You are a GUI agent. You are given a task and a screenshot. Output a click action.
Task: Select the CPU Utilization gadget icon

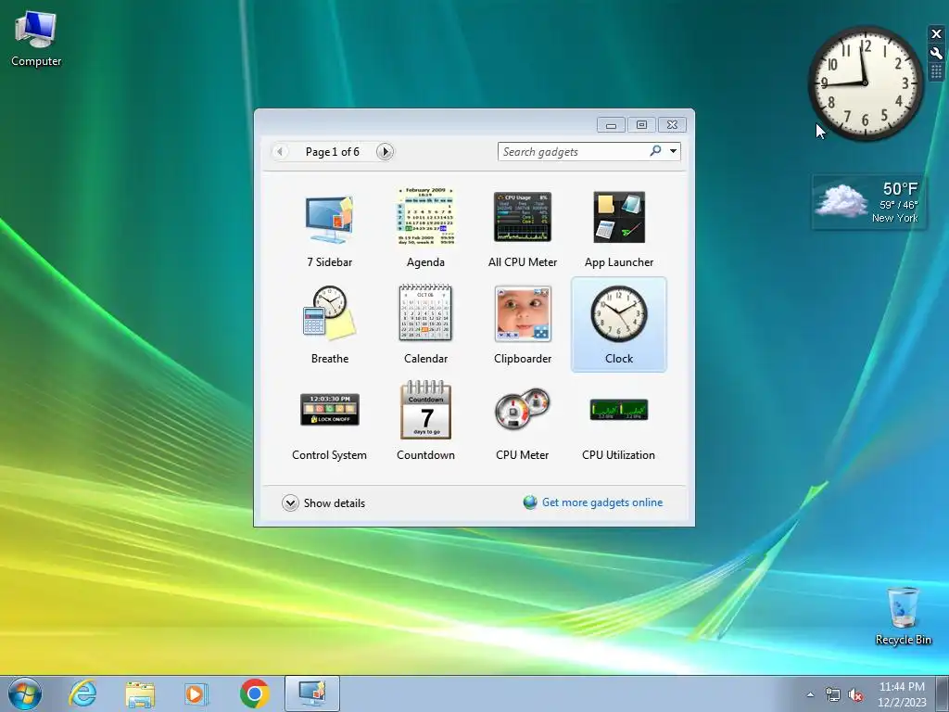tap(618, 410)
